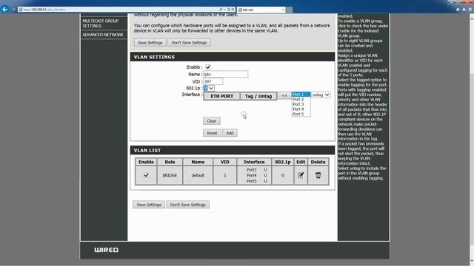
Task: Toggle the VLAN Settings Enable checkbox
Action: tap(208, 67)
